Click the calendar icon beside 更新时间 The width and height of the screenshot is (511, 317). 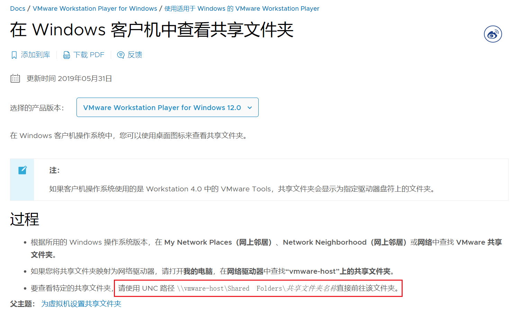15,79
